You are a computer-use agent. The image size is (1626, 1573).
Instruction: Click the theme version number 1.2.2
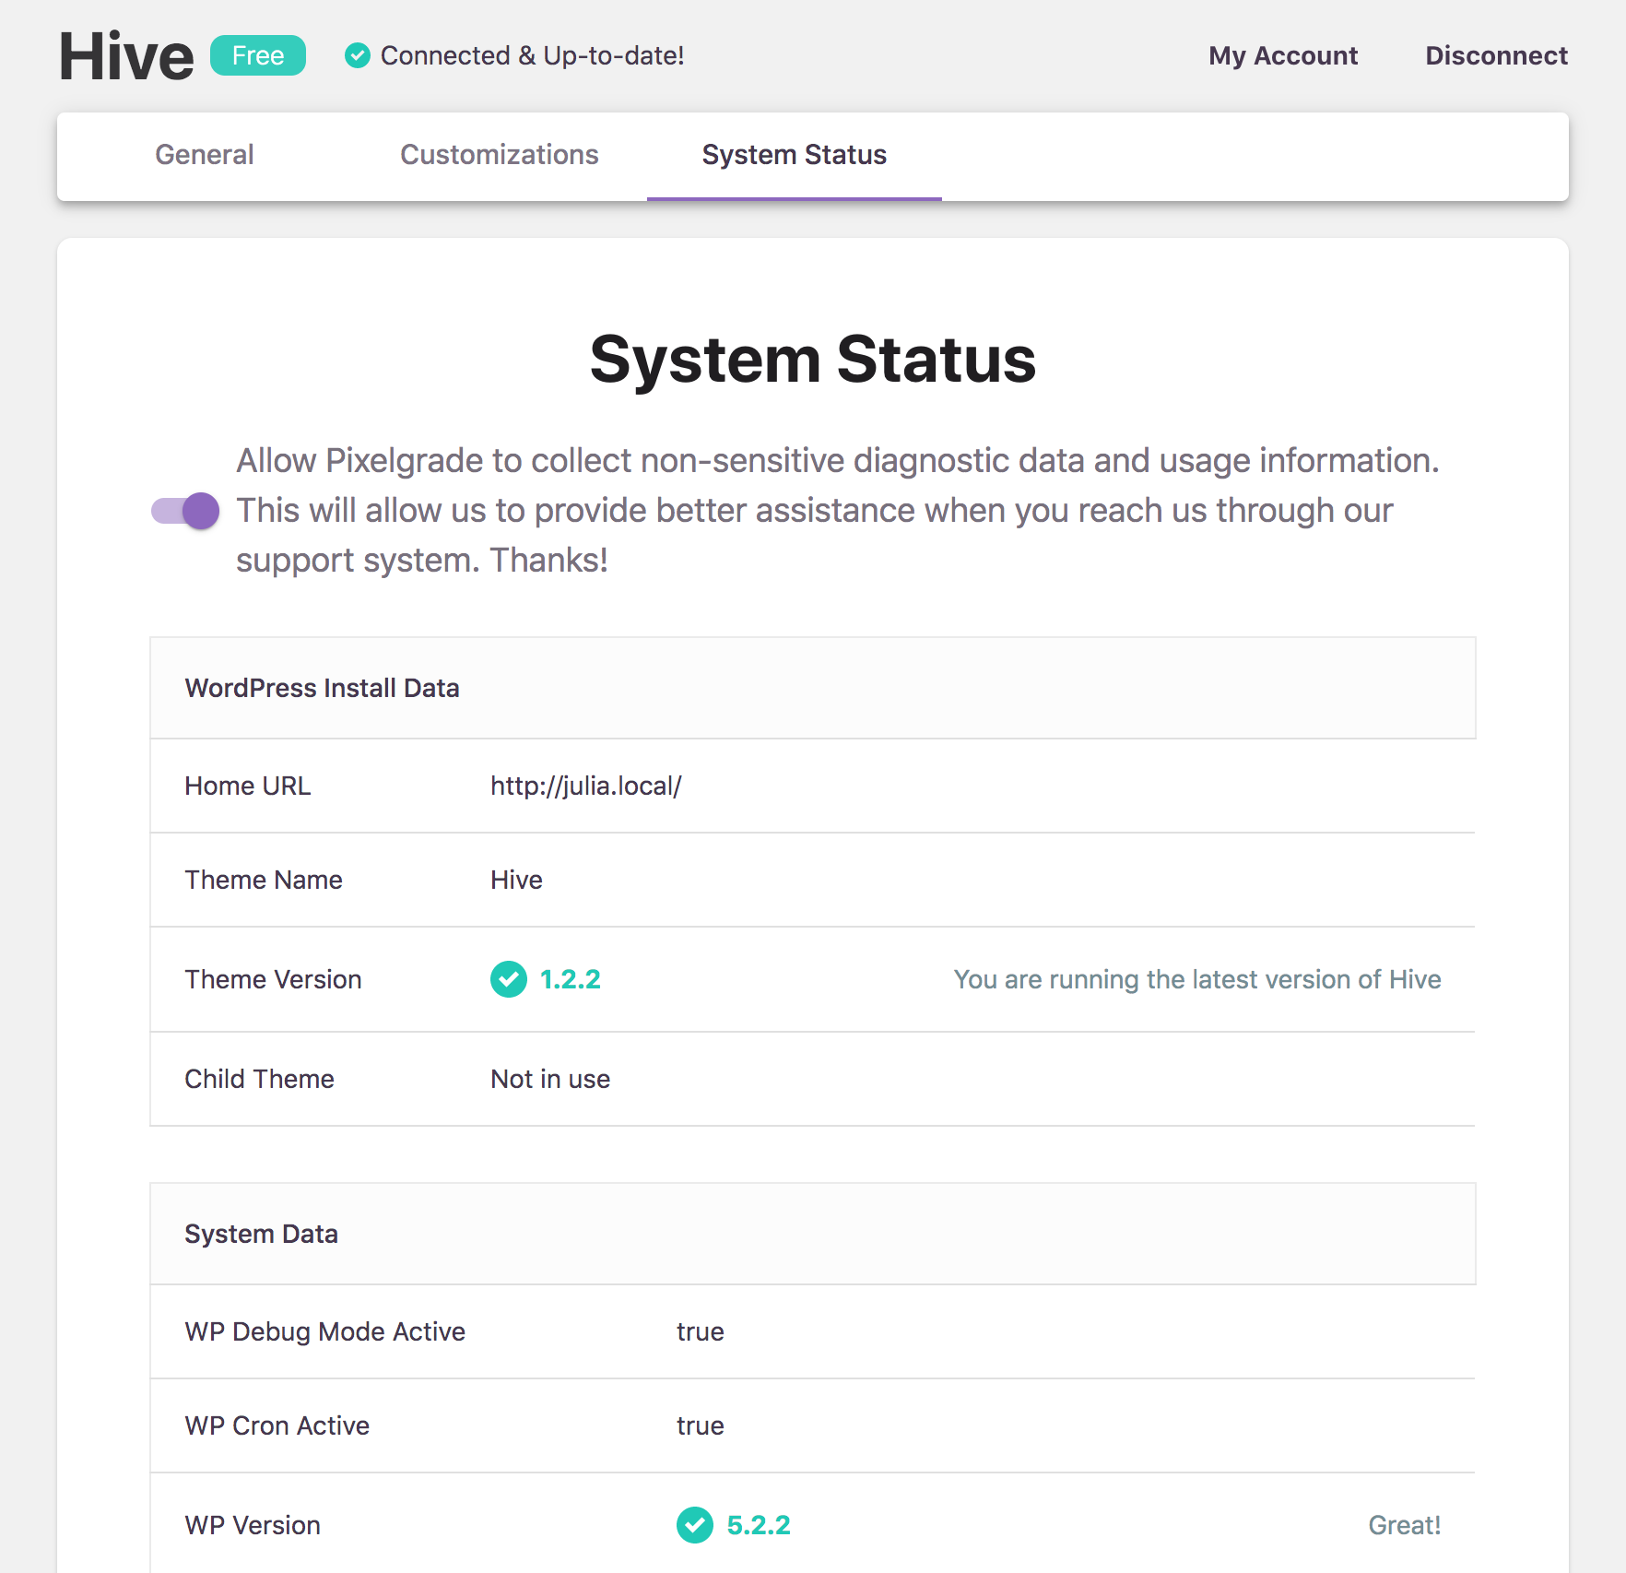pyautogui.click(x=570, y=979)
